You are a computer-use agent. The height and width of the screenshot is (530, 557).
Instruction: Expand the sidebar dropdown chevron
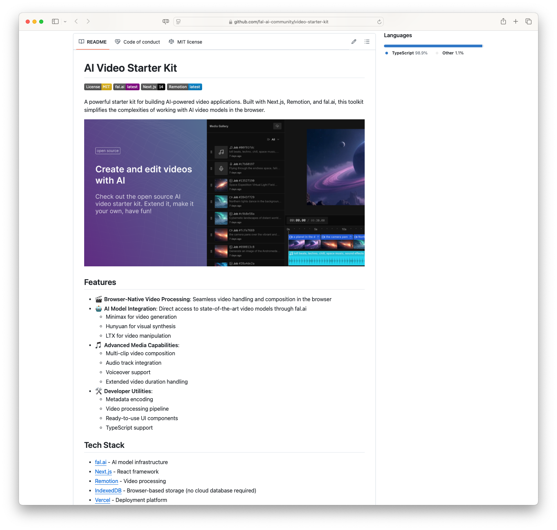(65, 22)
